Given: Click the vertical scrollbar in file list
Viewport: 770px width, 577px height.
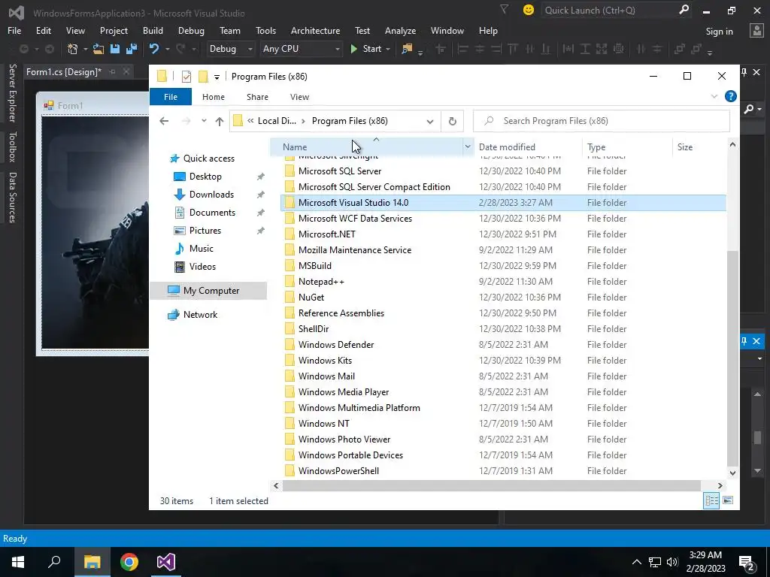Looking at the screenshot, I should click(x=732, y=358).
